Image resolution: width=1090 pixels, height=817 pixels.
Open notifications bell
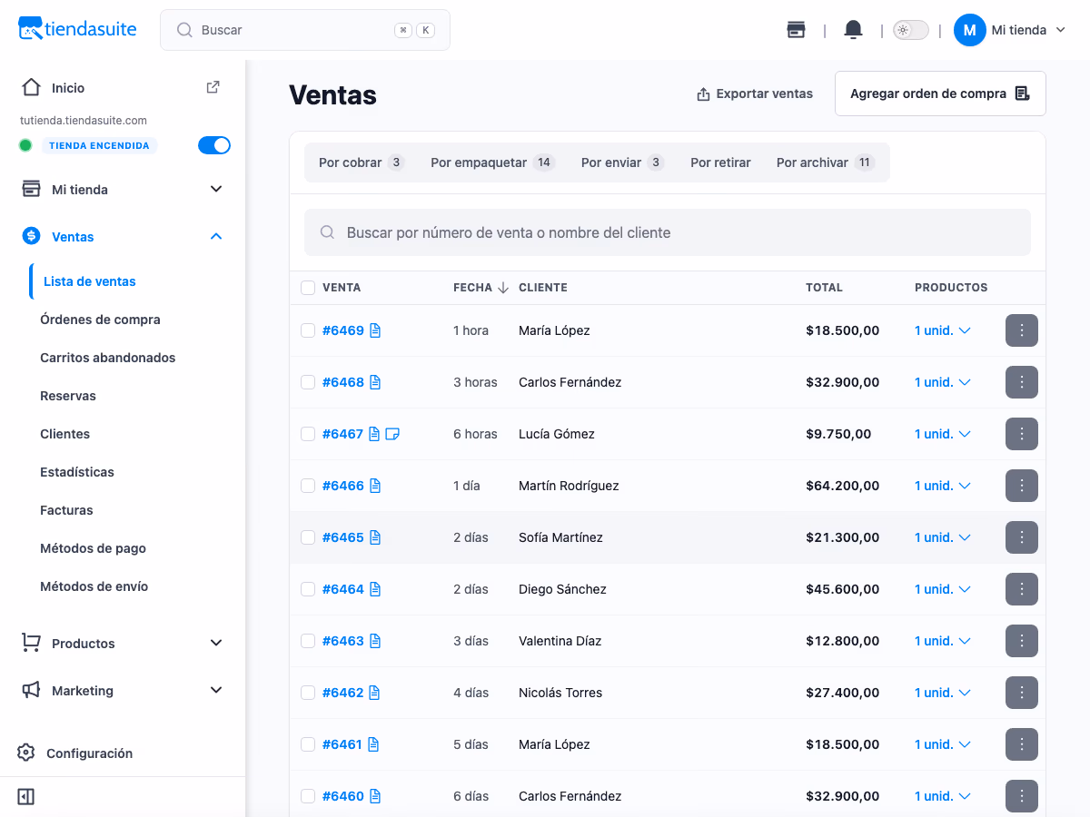tap(853, 30)
